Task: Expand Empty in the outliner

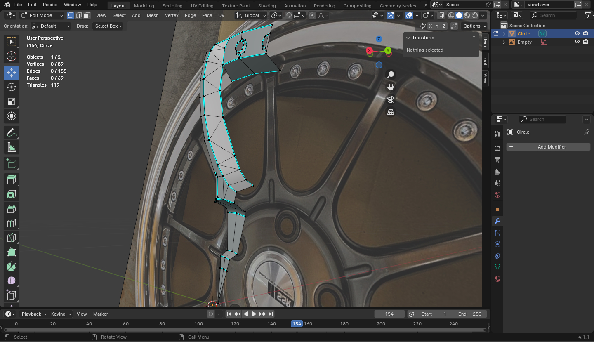Action: tap(504, 42)
